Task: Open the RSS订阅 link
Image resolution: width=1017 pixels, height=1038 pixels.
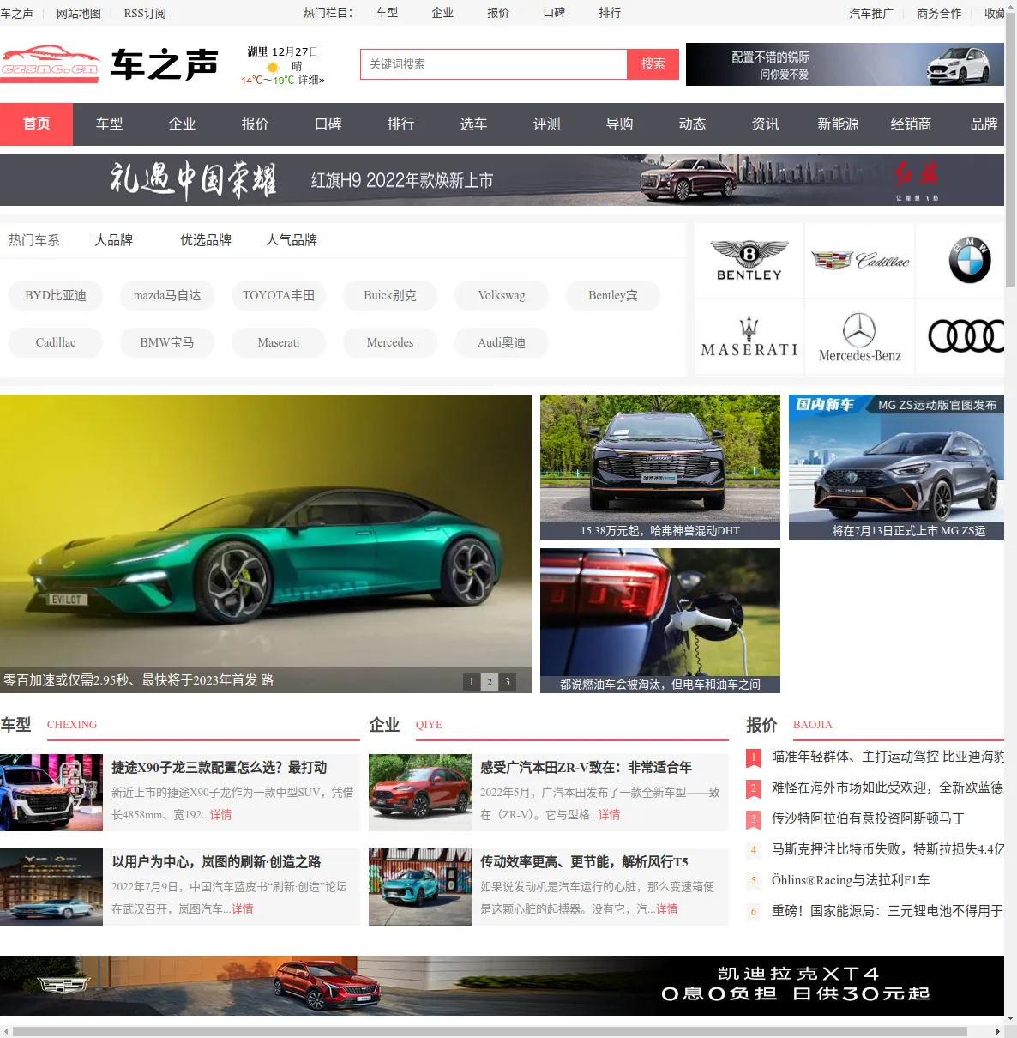Action: pos(145,14)
